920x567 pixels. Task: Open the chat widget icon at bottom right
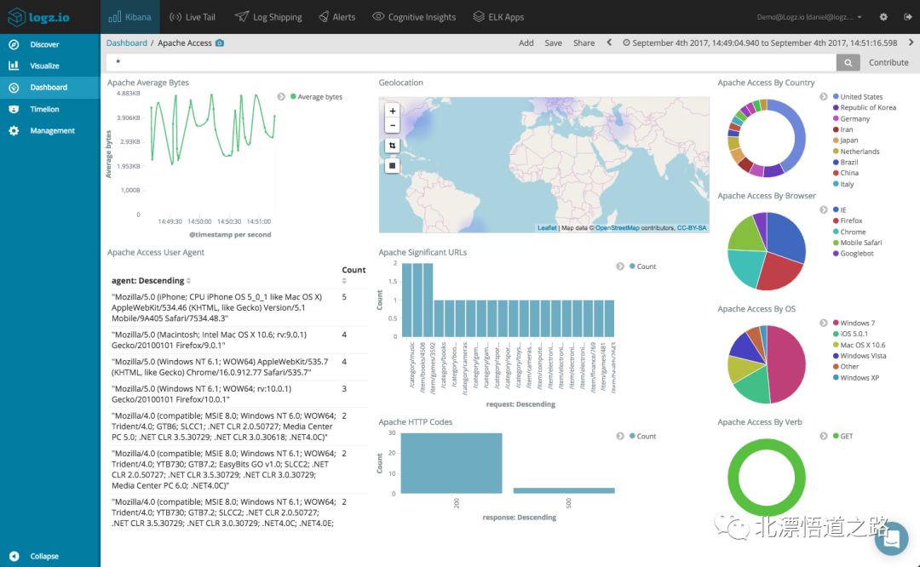pos(891,538)
